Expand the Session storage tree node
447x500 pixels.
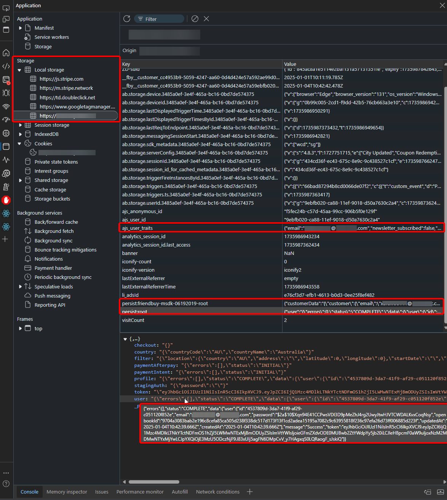(20, 125)
